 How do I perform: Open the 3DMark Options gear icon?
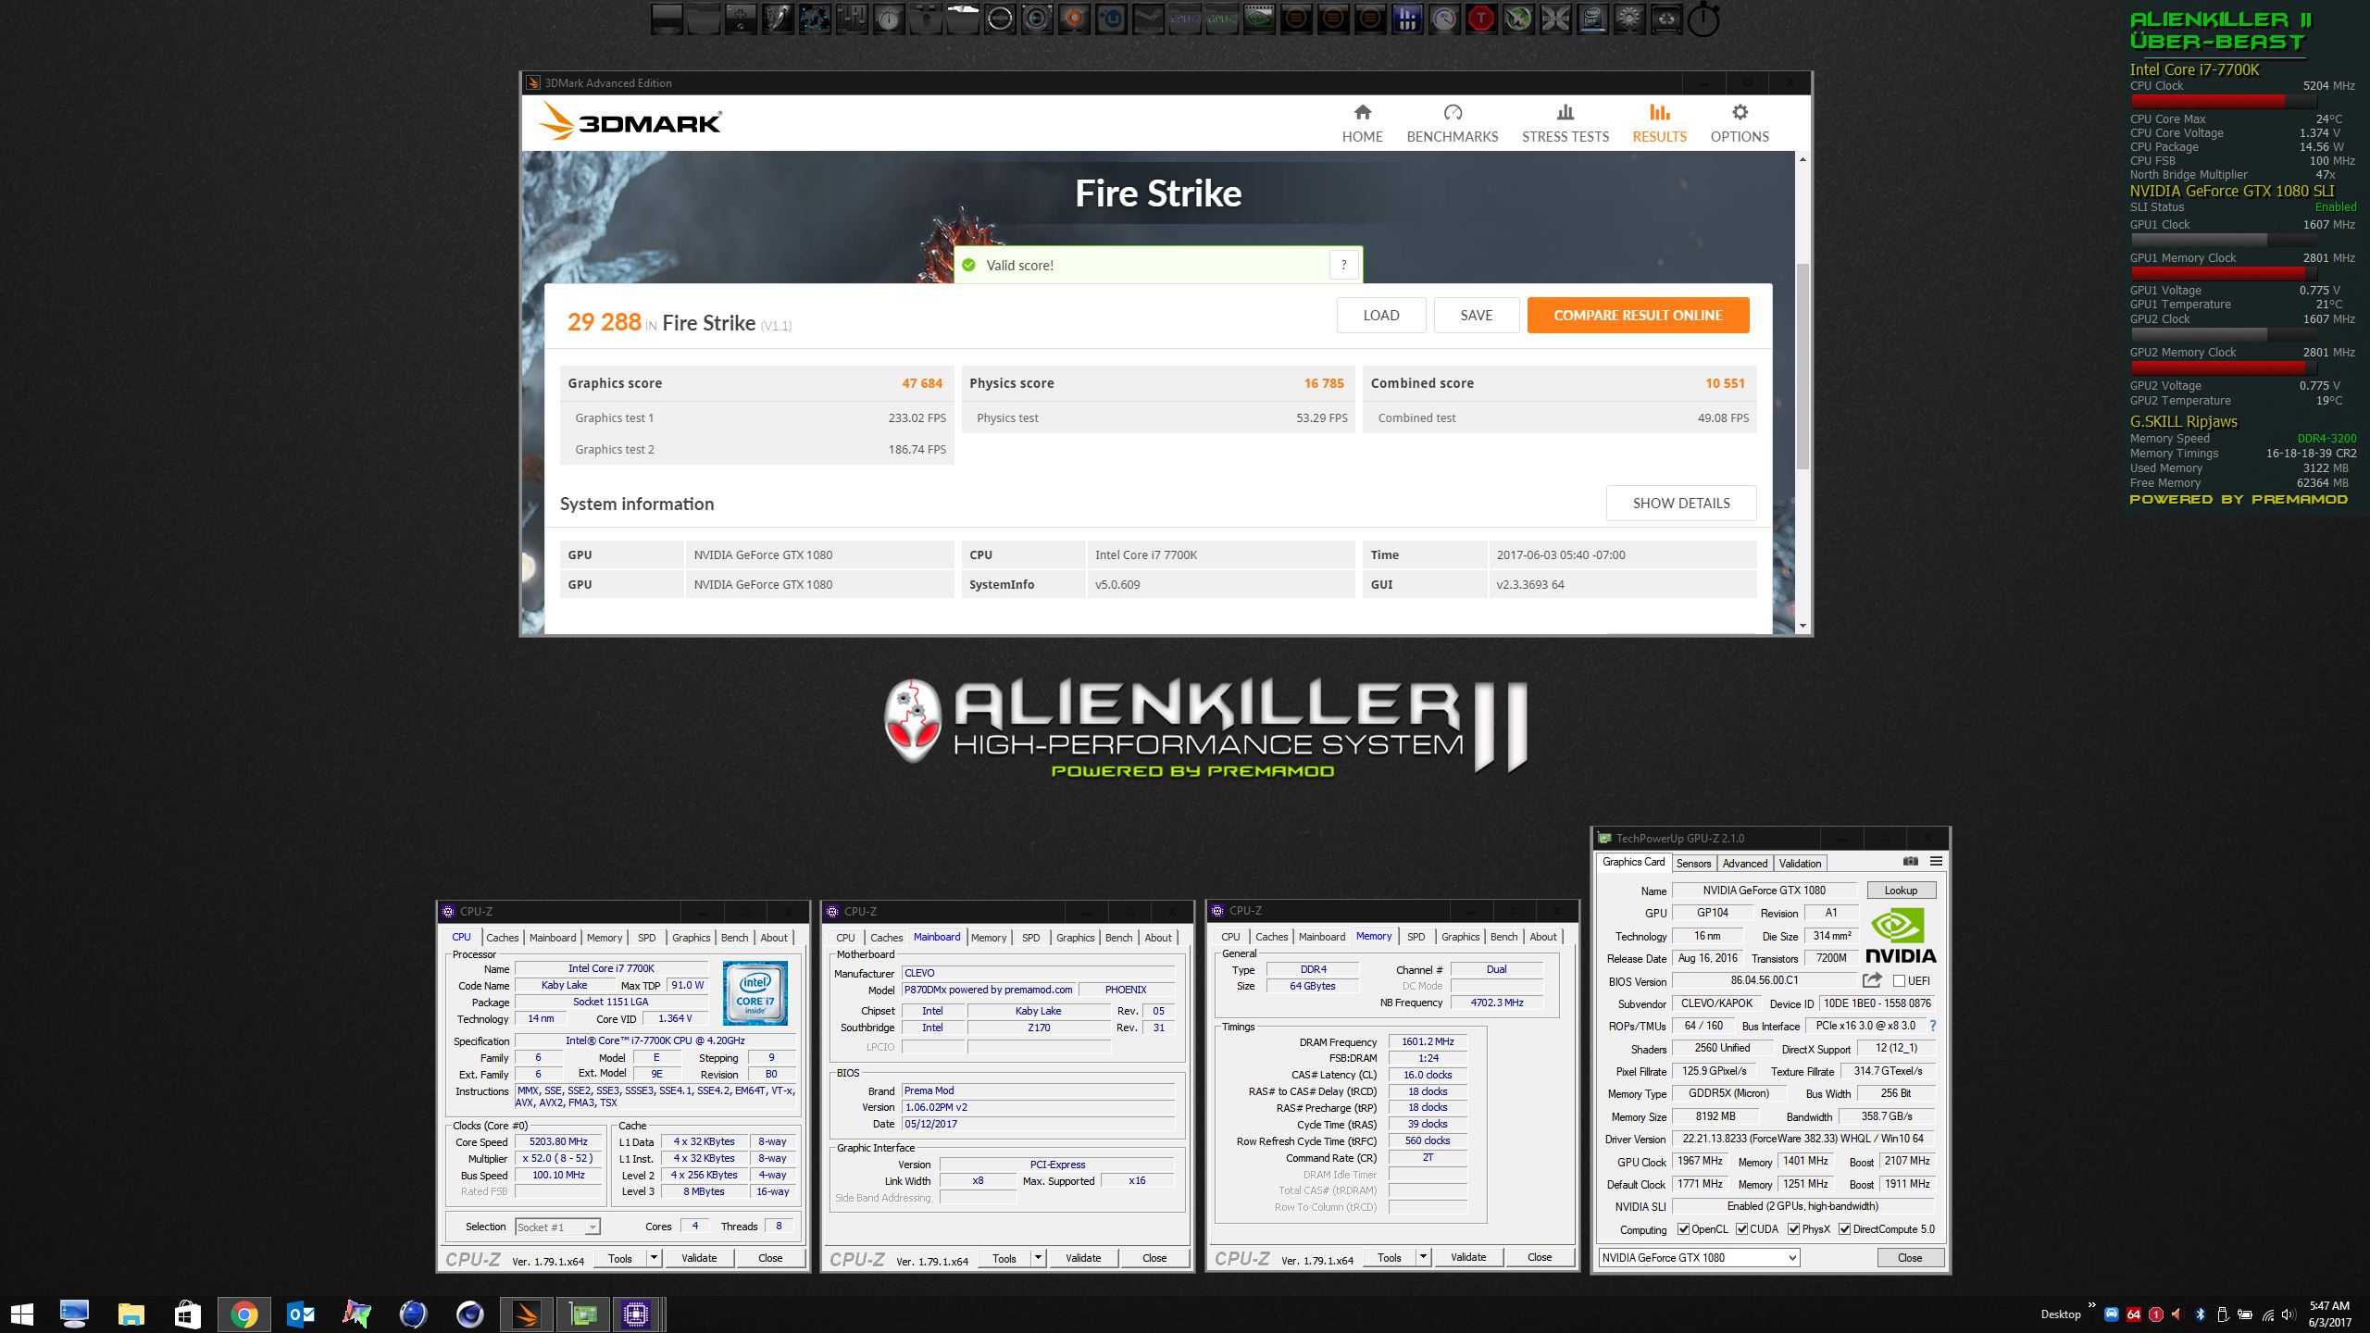tap(1740, 113)
